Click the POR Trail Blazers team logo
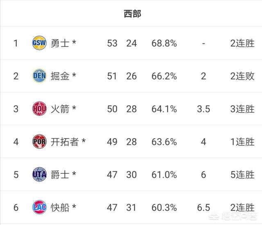The height and width of the screenshot is (225, 262). pos(39,142)
